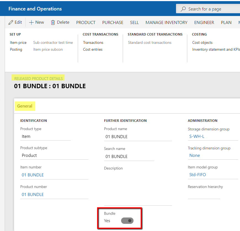The width and height of the screenshot is (240, 231).
Task: Click Sub contractor test time
Action: point(53,42)
